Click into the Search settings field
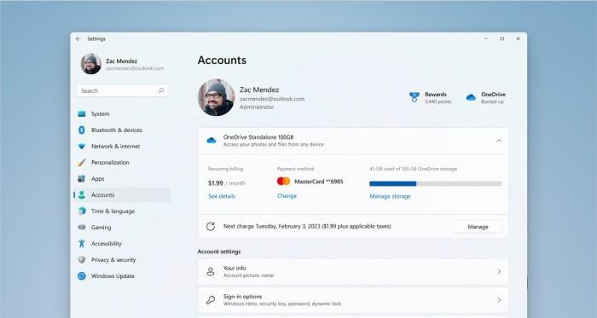 (x=122, y=90)
